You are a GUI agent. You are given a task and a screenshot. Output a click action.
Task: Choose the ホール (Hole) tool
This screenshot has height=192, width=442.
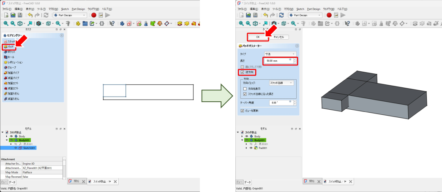(11, 57)
